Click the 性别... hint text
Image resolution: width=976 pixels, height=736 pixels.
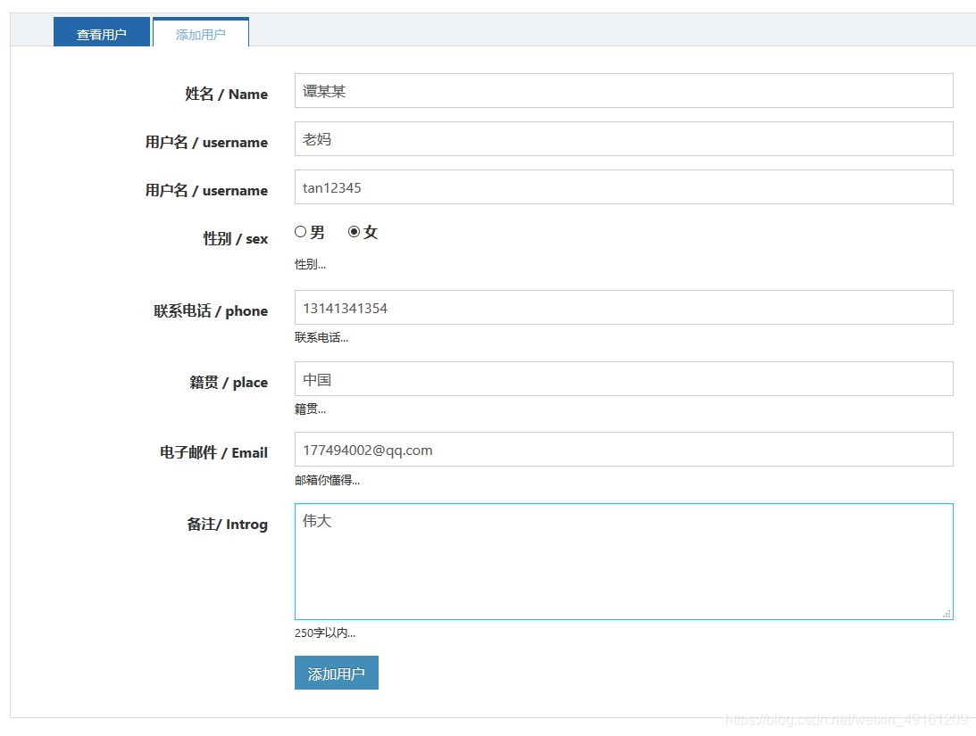[x=310, y=265]
